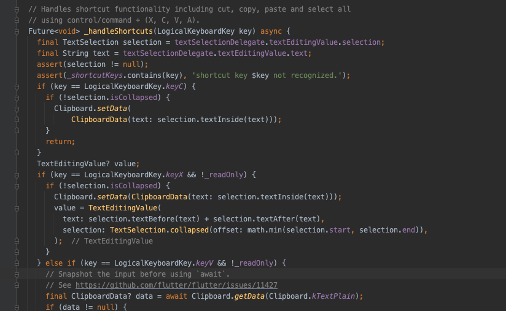This screenshot has height=311, width=506.
Task: Click 'TextEditingValue? value;' declaration
Action: click(x=88, y=164)
